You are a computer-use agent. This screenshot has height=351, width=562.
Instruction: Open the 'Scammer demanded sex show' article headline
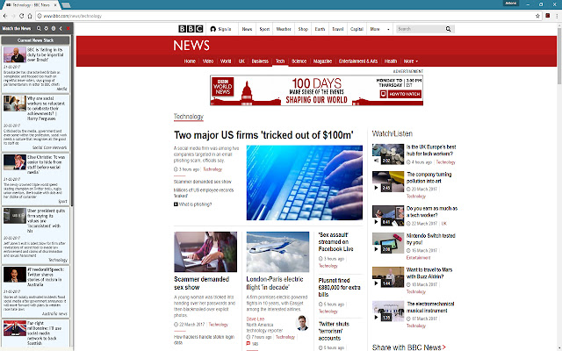tap(201, 283)
